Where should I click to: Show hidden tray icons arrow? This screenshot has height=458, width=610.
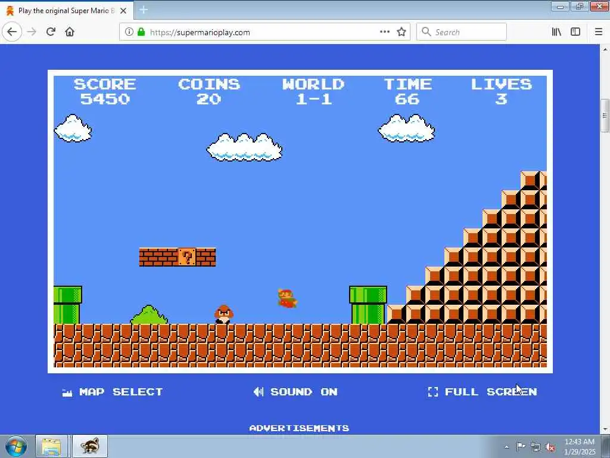pos(506,447)
